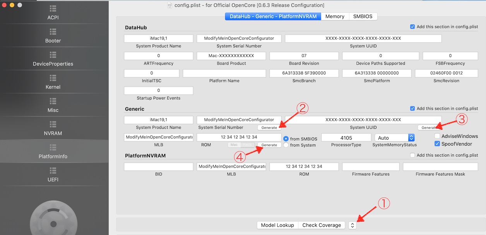Open the UEFI section icon
Image resolution: width=486 pixels, height=235 pixels.
click(x=53, y=170)
